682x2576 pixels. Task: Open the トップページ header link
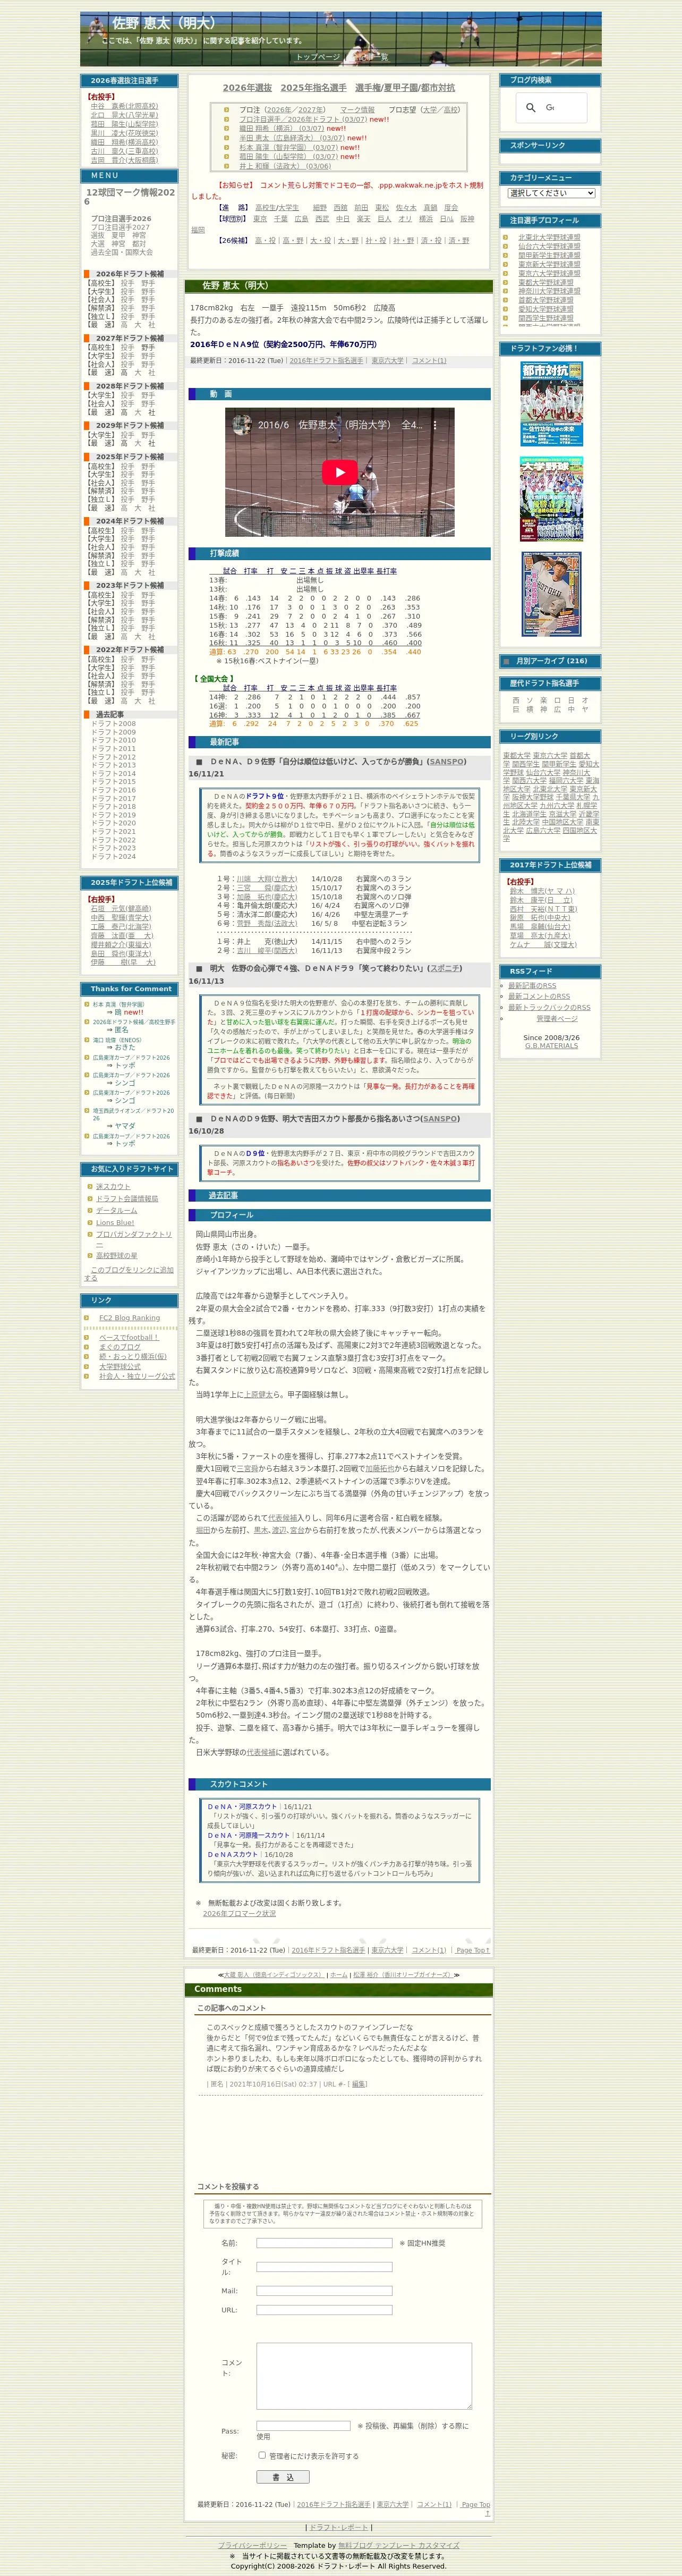pos(318,57)
